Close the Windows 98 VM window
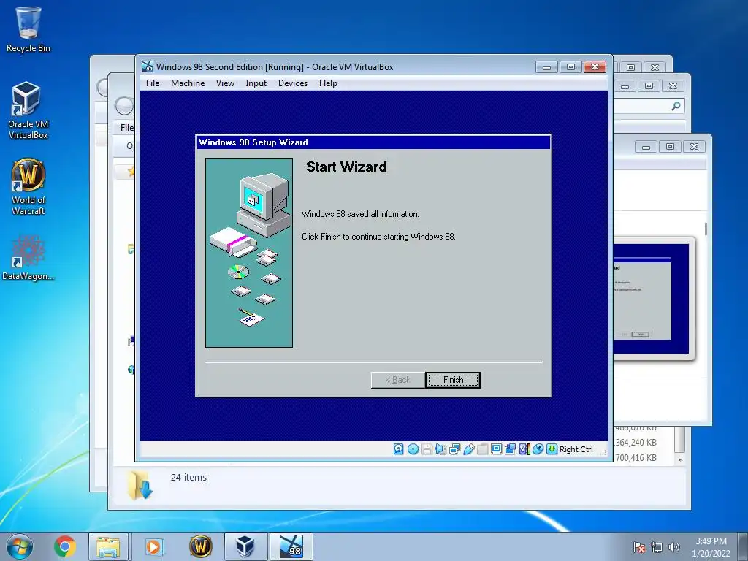The width and height of the screenshot is (748, 561). [x=595, y=66]
